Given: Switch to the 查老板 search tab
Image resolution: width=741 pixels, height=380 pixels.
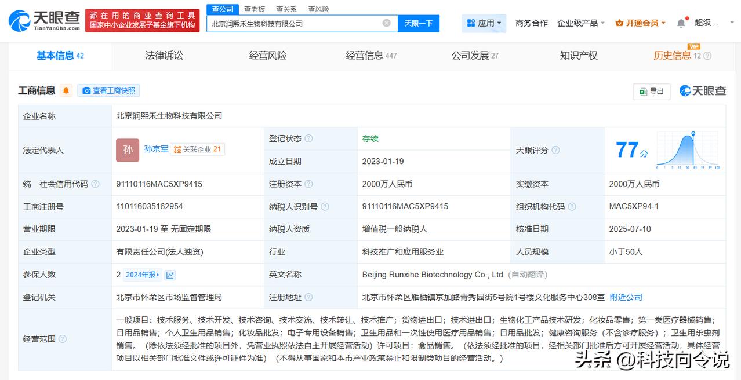Looking at the screenshot, I should [x=255, y=9].
